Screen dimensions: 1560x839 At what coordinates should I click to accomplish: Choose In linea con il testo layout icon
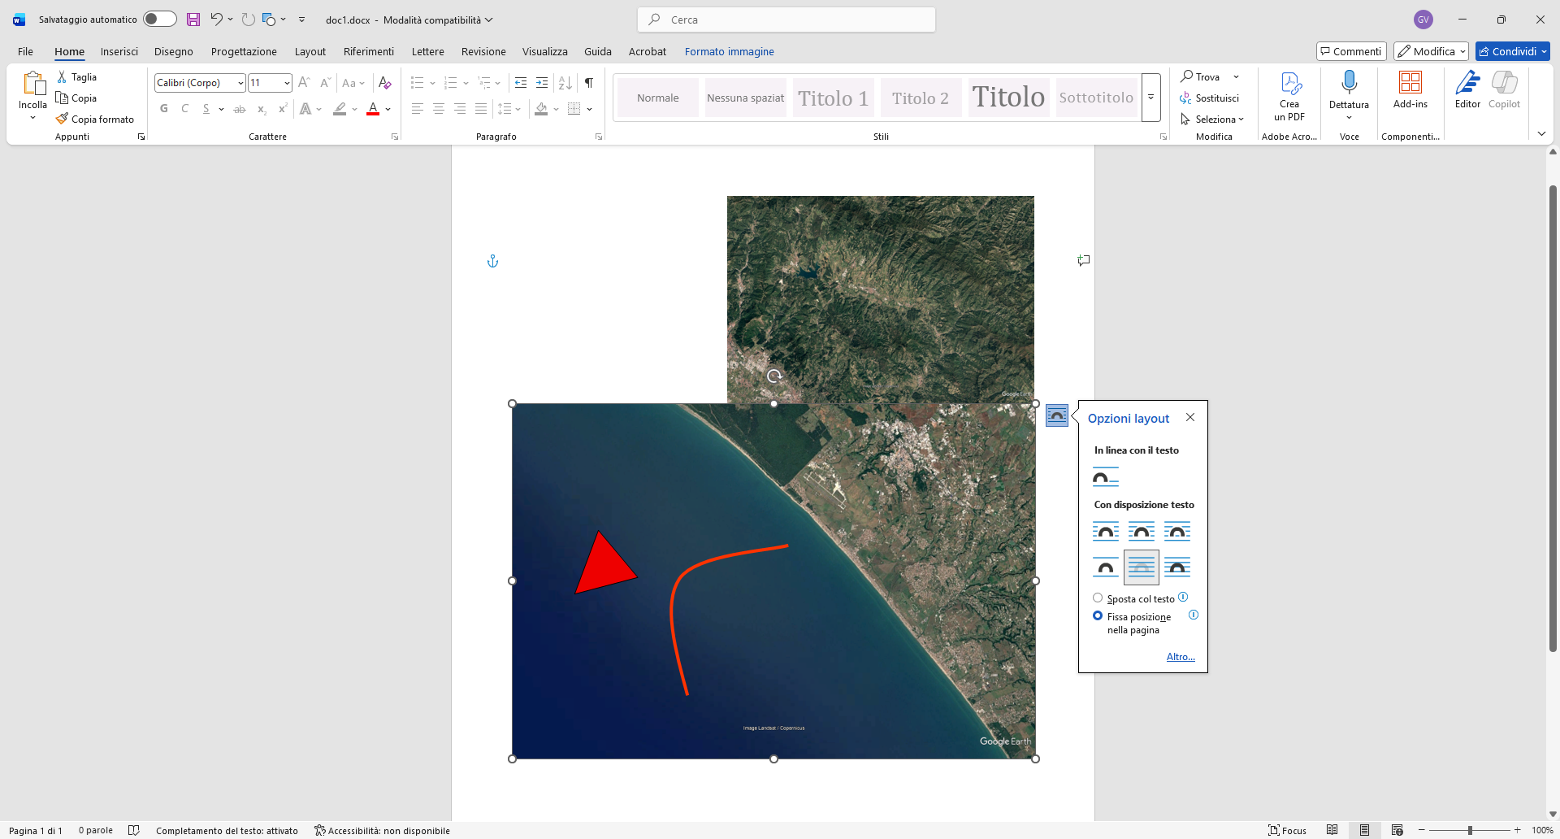tap(1106, 477)
